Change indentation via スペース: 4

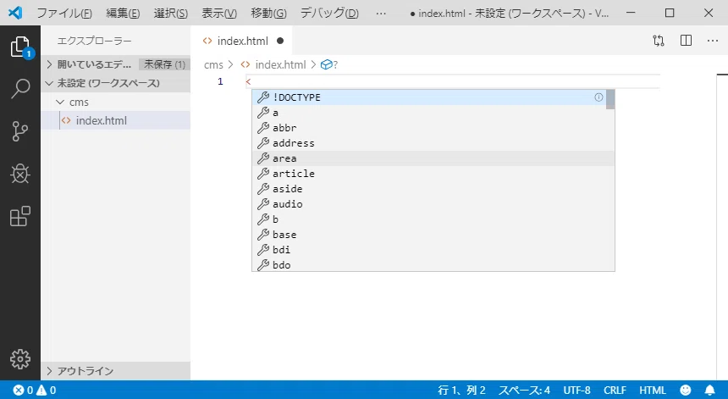[524, 391]
